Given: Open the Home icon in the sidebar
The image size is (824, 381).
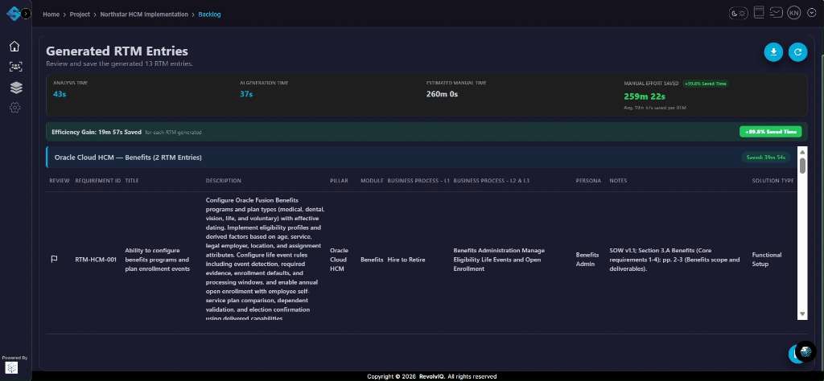Looking at the screenshot, I should [x=14, y=46].
